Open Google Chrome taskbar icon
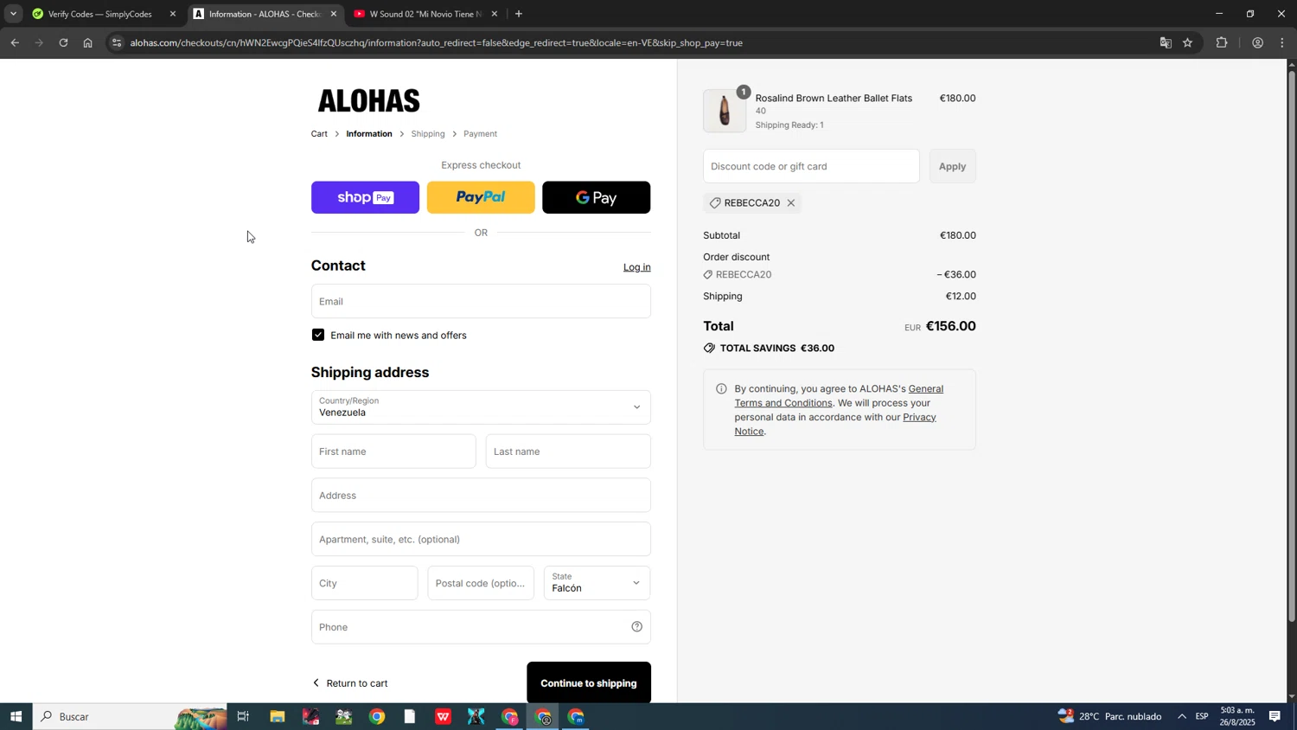Viewport: 1297px width, 730px height. (x=377, y=716)
